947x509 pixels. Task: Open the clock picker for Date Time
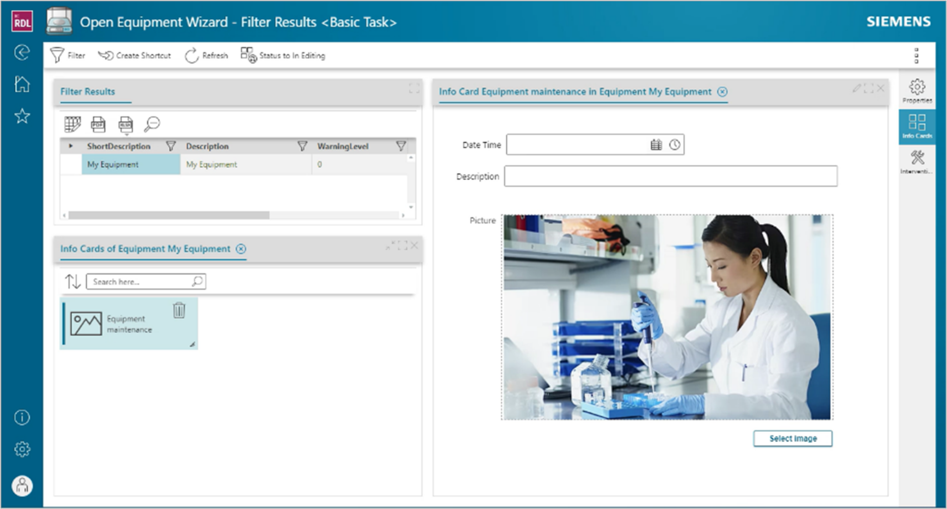click(x=676, y=144)
